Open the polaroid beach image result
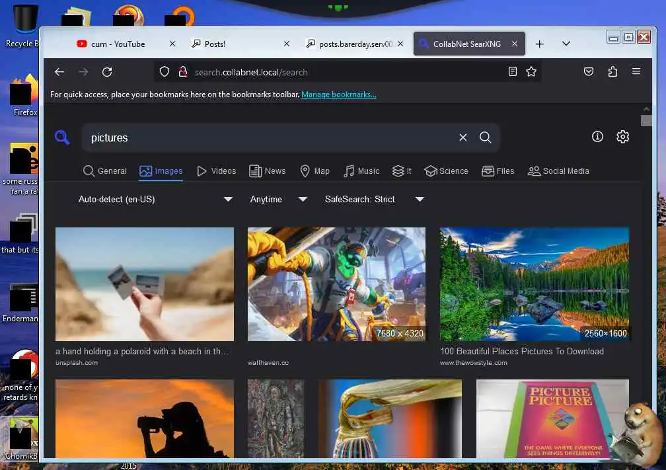Viewport: 666px width, 470px height. (145, 284)
